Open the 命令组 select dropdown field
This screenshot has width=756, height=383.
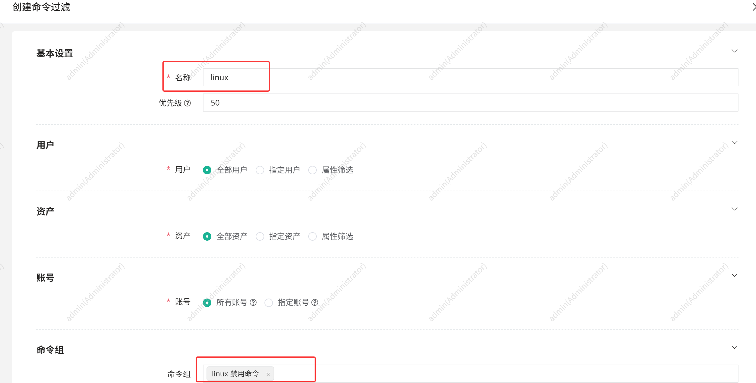(470, 374)
